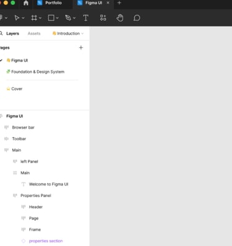232x246 pixels.
Task: Select the Hand tool
Action: 120,18
